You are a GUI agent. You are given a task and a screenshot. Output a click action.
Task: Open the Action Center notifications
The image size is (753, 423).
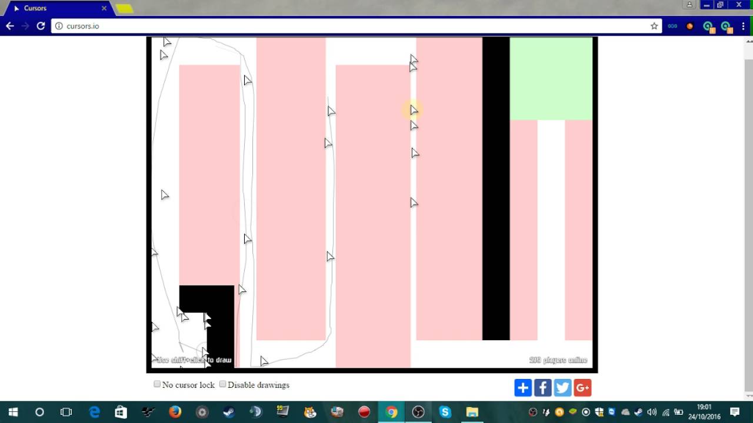coord(735,412)
